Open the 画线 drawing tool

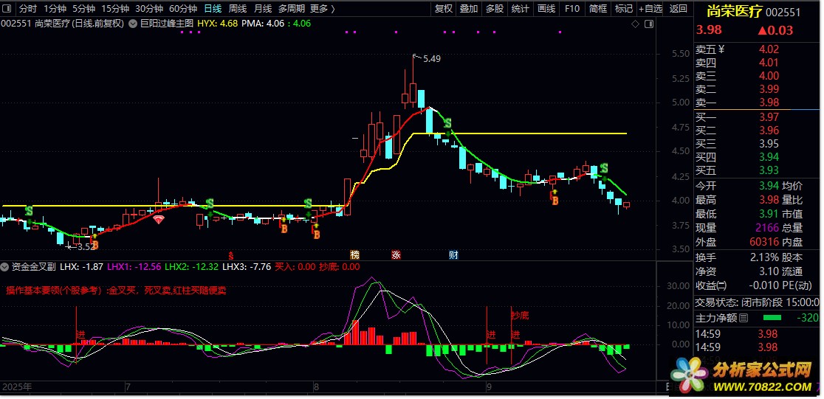coord(546,8)
